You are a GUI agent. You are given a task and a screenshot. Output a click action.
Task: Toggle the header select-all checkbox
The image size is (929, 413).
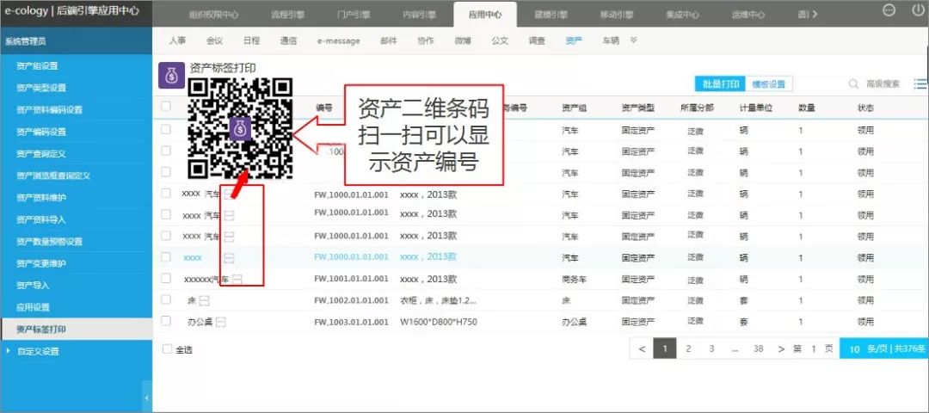pos(166,107)
